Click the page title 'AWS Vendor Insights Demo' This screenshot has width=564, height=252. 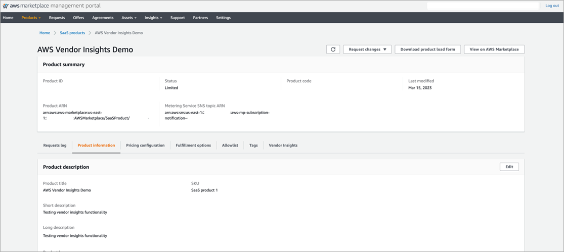pos(85,50)
